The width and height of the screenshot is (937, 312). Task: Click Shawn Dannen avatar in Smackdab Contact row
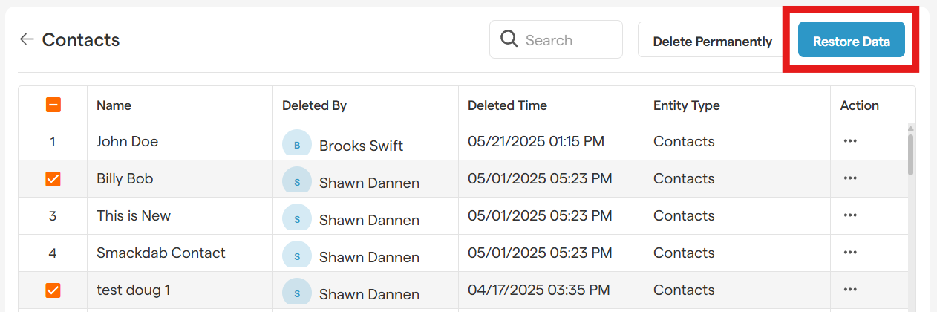[x=297, y=255]
